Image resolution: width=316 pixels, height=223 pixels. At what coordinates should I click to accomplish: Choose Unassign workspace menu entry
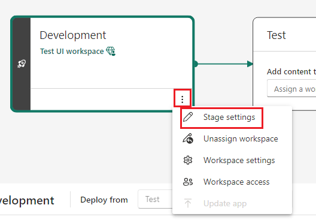[232, 139]
